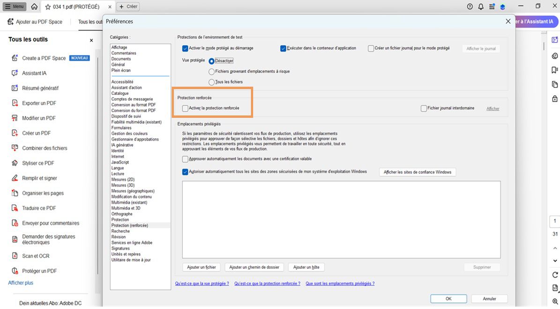The width and height of the screenshot is (560, 309).
Task: Enable Activer la protection renforcée
Action: tap(185, 108)
